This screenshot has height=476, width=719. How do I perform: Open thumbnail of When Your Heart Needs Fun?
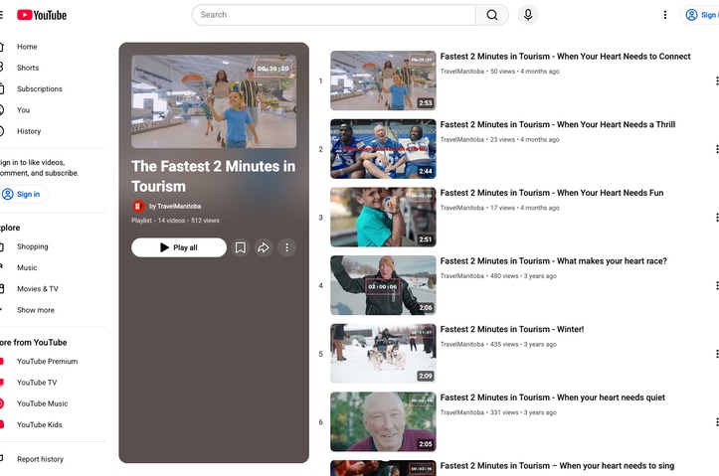coord(383,218)
